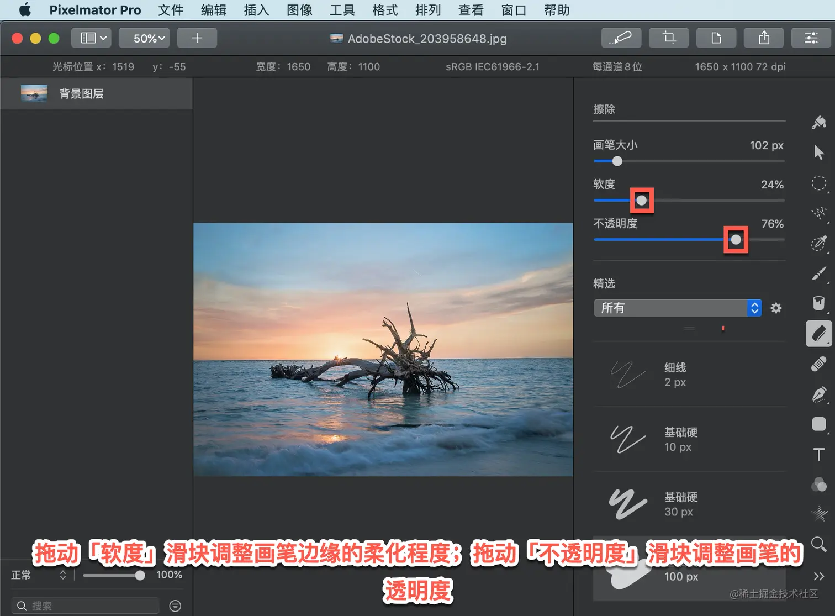Open the 帮助 menu
Screen dimensions: 835x616
pyautogui.click(x=557, y=10)
